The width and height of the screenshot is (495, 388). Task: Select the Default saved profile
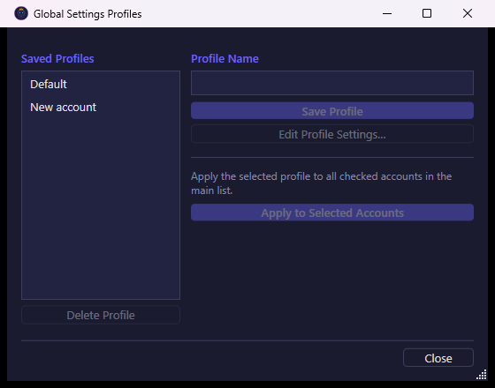pyautogui.click(x=101, y=85)
